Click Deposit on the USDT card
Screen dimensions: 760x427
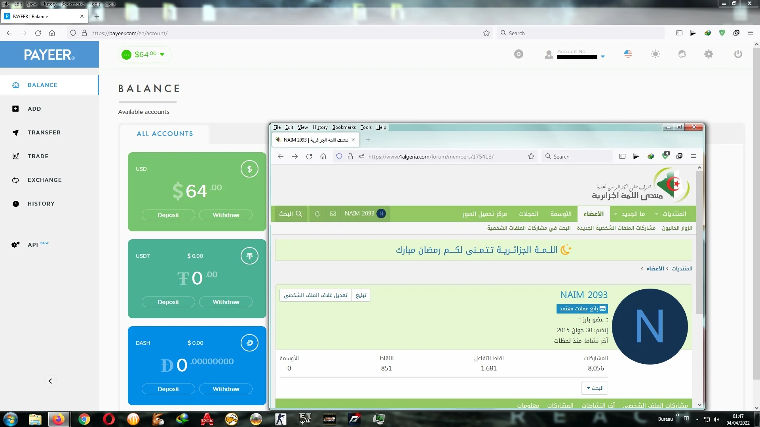pos(168,302)
